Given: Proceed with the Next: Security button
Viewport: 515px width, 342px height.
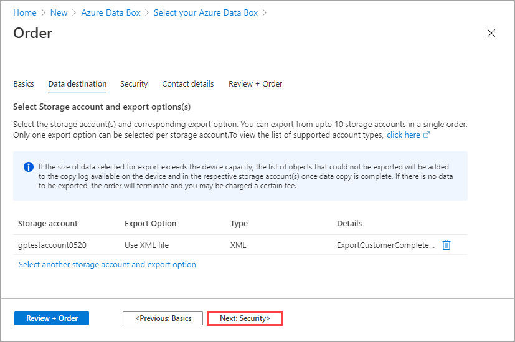Looking at the screenshot, I should click(x=245, y=318).
